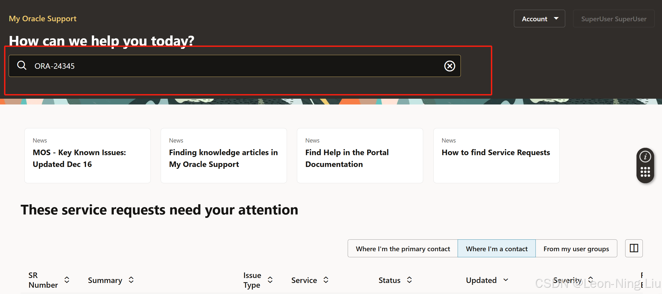Clear the ORA-24345 search text
This screenshot has width=662, height=294.
click(449, 66)
